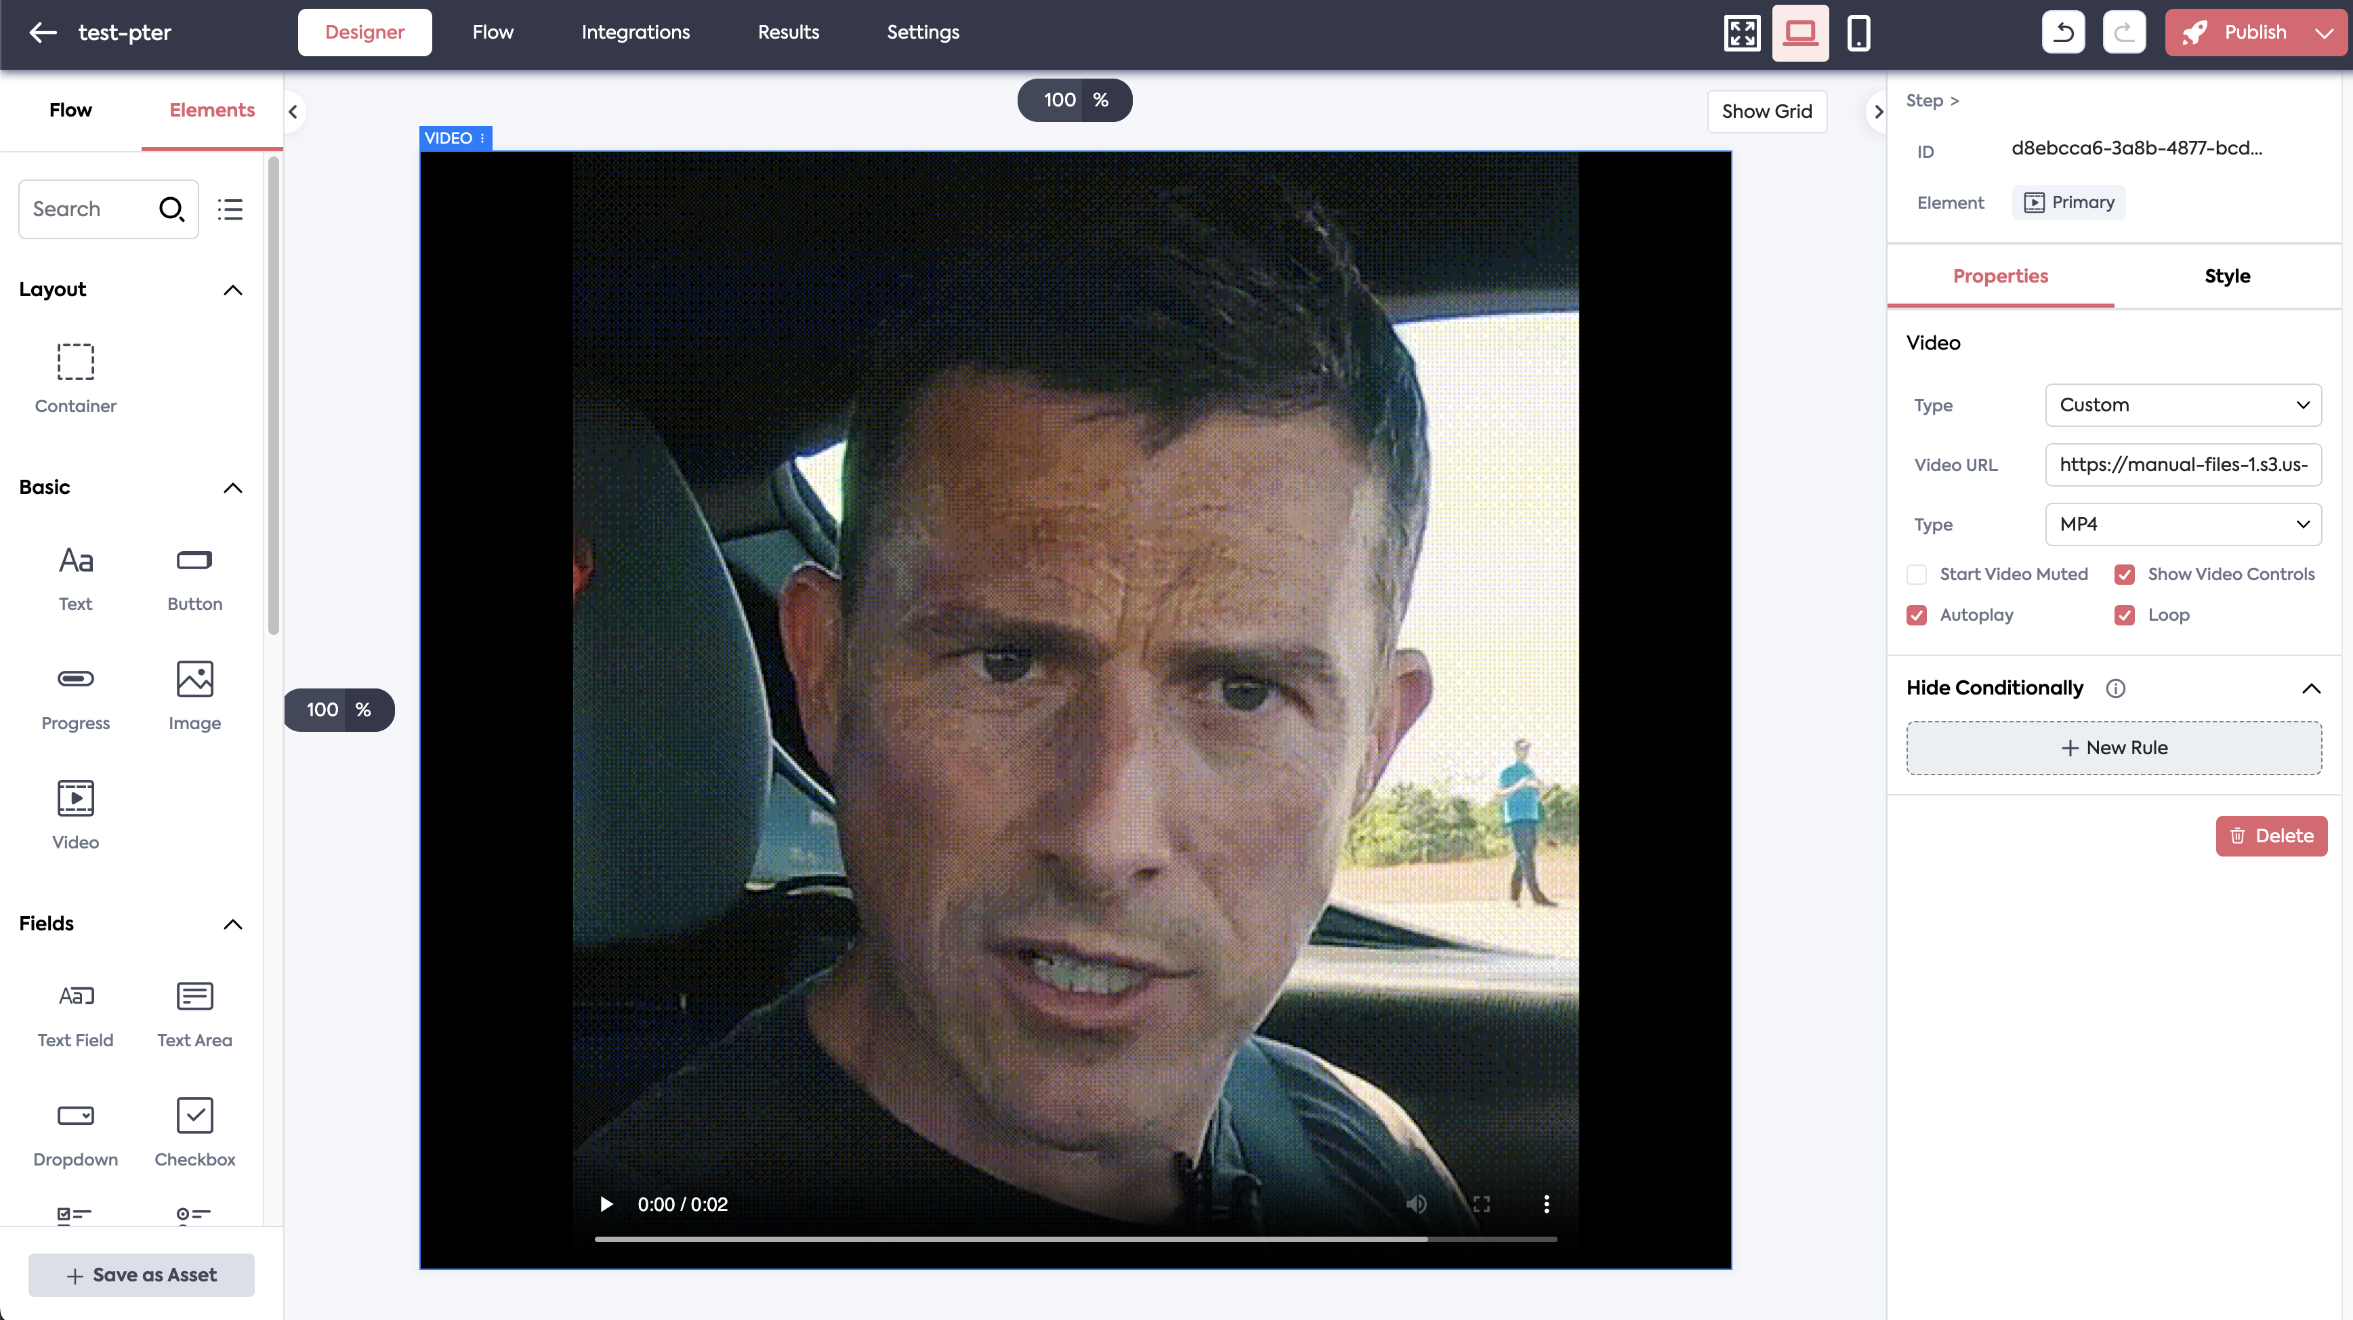Click the Container layout element icon
The width and height of the screenshot is (2353, 1320).
tap(75, 363)
